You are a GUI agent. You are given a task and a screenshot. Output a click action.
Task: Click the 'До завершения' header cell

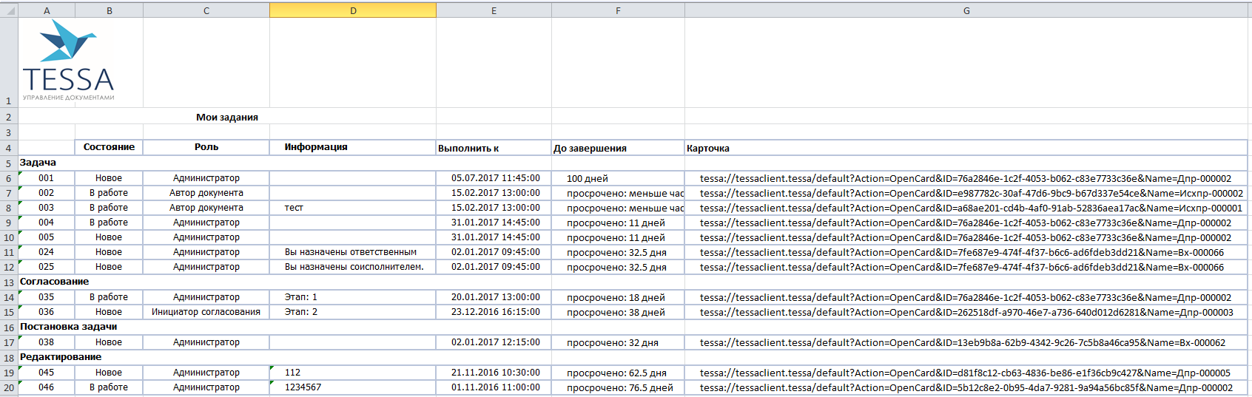coord(590,148)
